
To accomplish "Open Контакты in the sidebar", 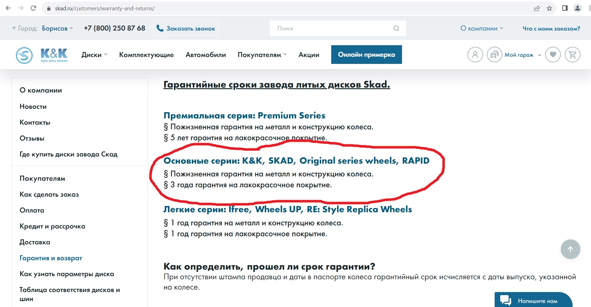I will click(x=35, y=122).
